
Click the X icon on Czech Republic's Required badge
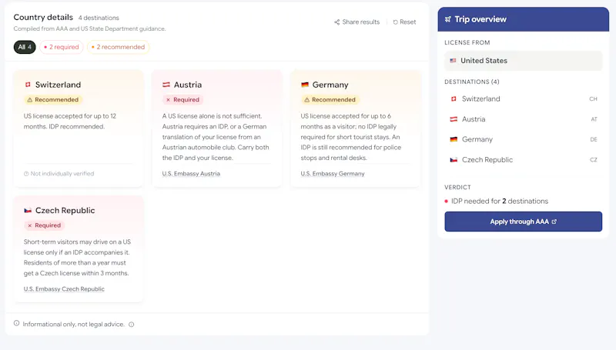click(29, 225)
